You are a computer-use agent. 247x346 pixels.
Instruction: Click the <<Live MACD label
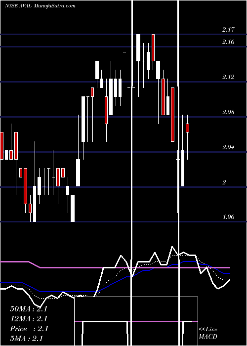tap(208, 333)
